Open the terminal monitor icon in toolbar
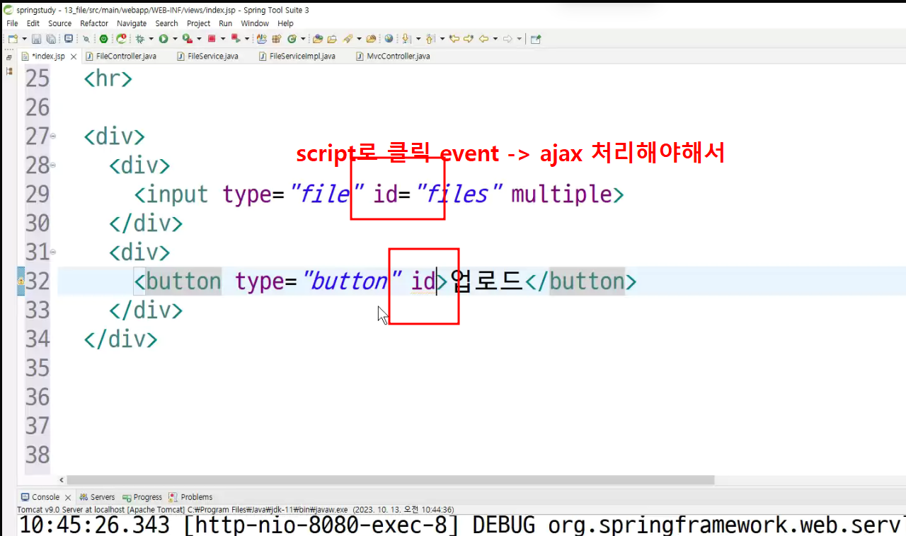This screenshot has height=536, width=906. [69, 39]
